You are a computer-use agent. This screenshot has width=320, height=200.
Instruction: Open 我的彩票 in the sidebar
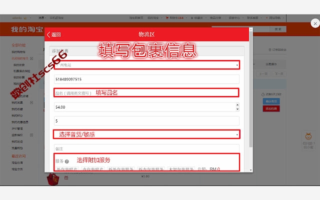(x=19, y=77)
